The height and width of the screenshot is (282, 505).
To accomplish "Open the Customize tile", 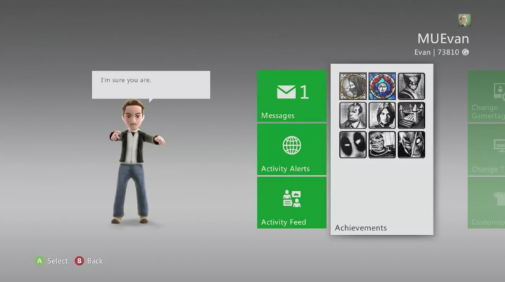I will coord(487,203).
